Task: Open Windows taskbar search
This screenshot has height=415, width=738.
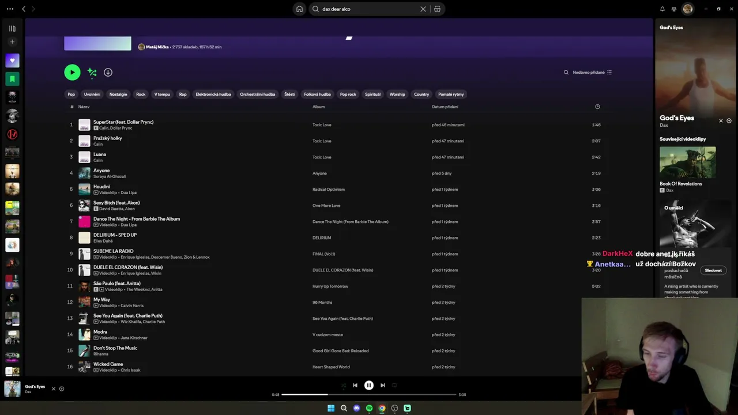Action: [344, 408]
